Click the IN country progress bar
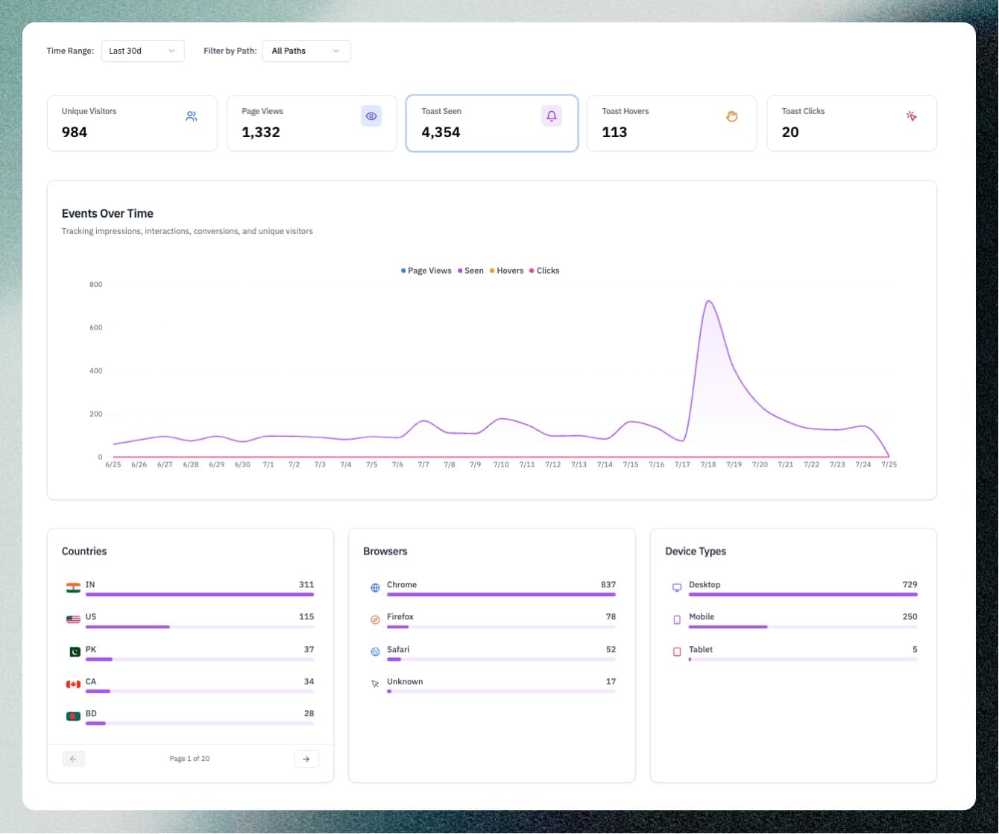The height and width of the screenshot is (834, 999). click(200, 594)
